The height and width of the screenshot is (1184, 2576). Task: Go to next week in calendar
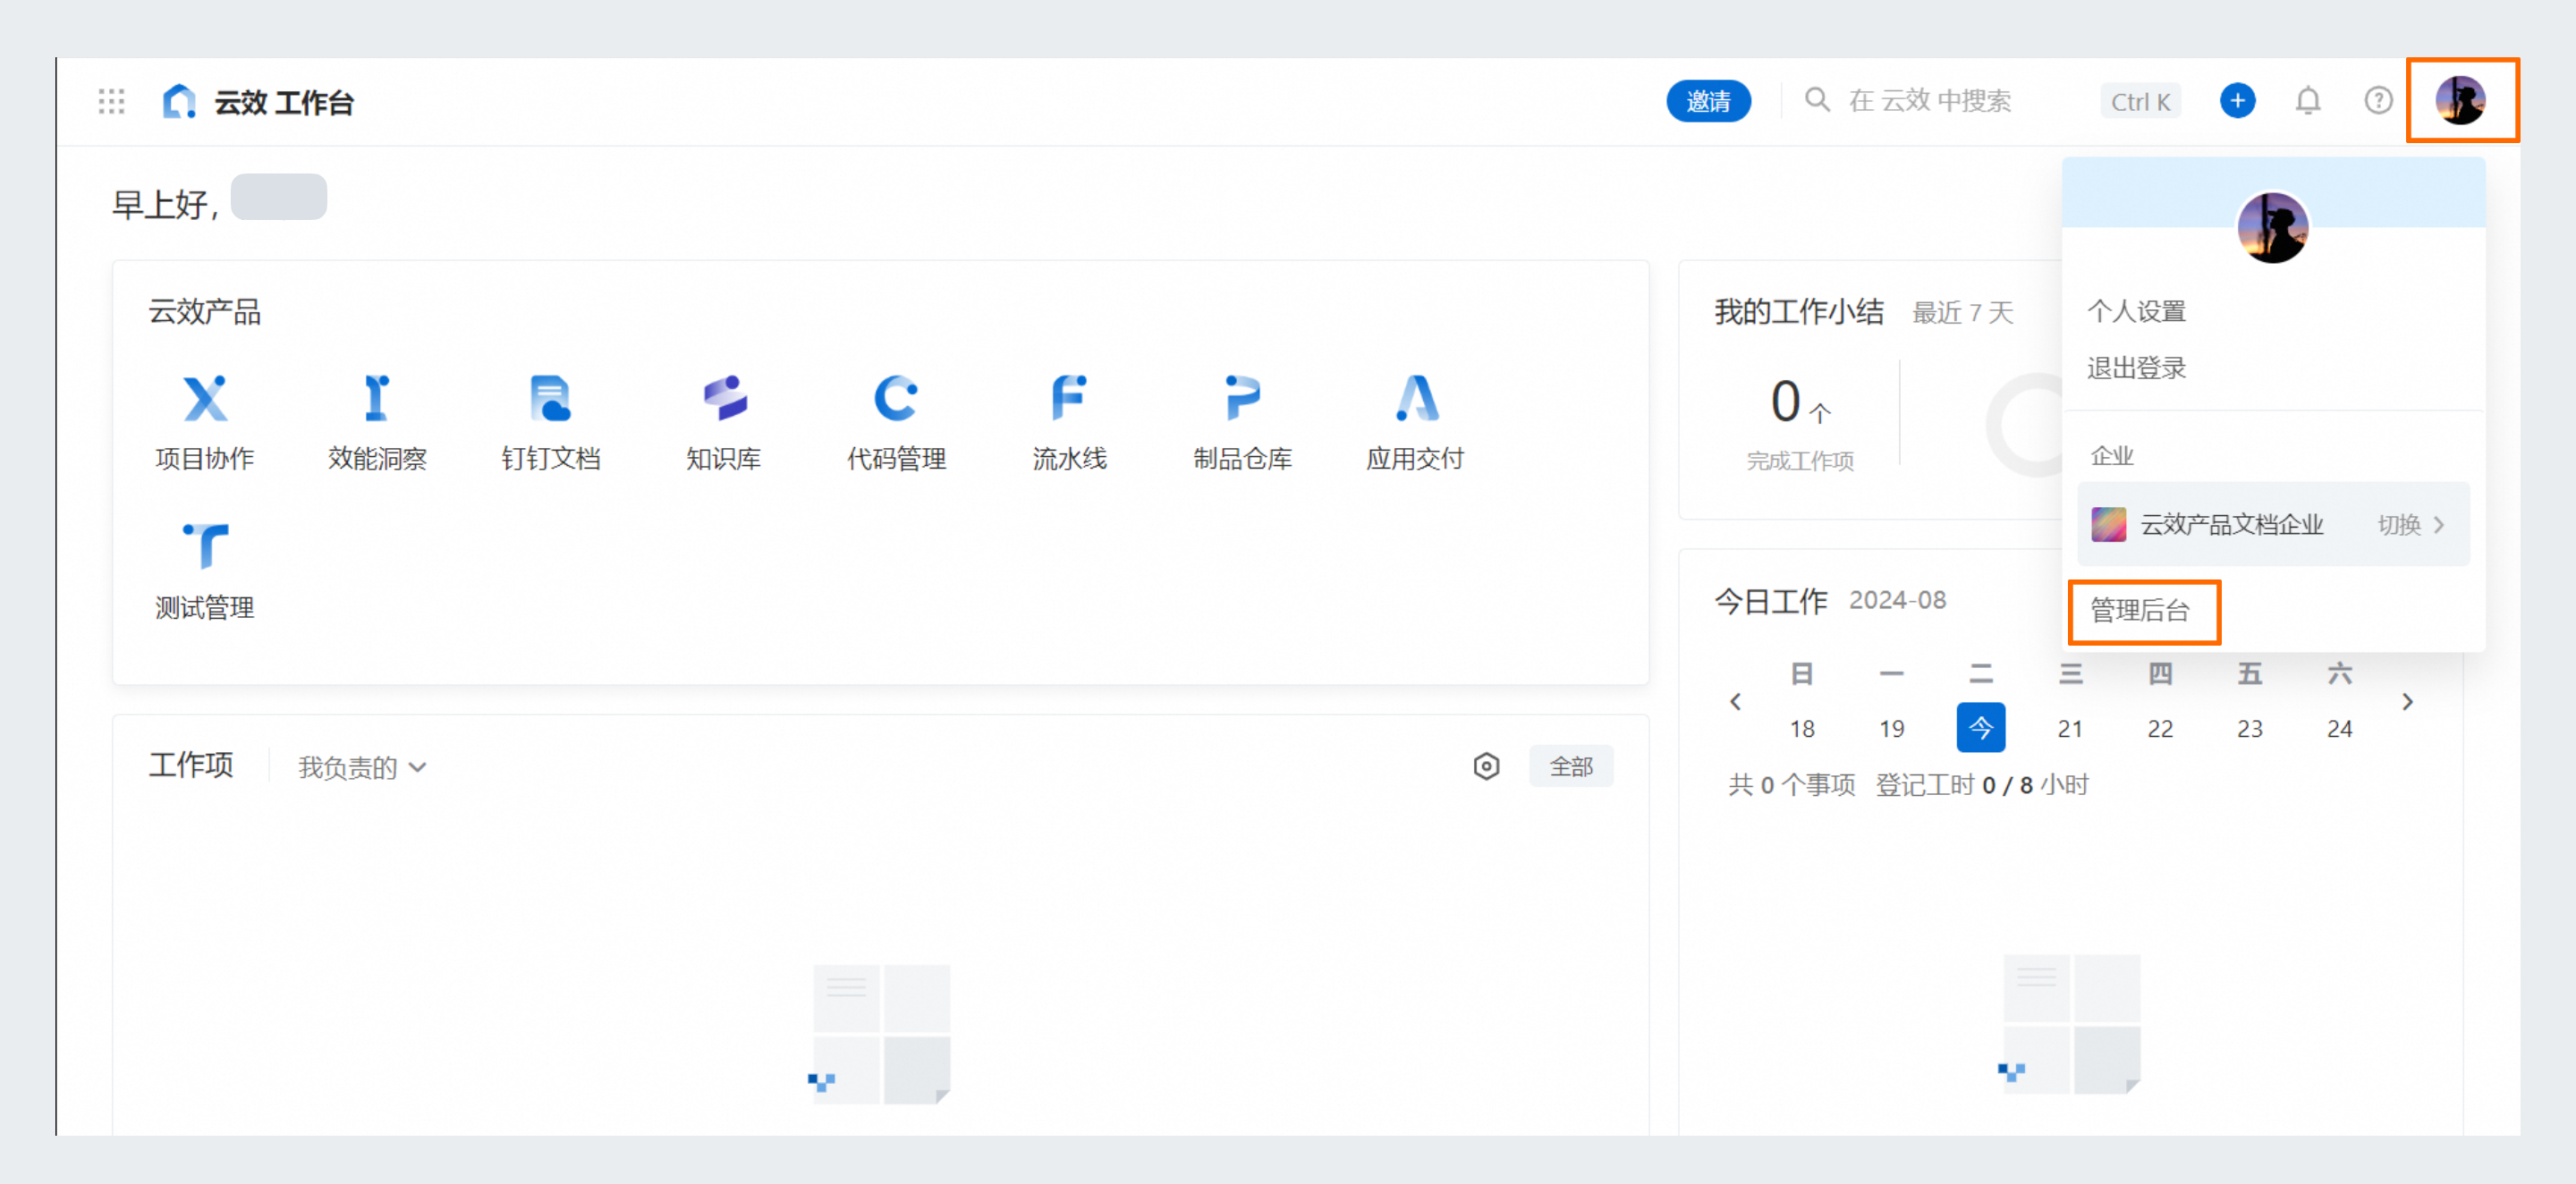(x=2407, y=701)
